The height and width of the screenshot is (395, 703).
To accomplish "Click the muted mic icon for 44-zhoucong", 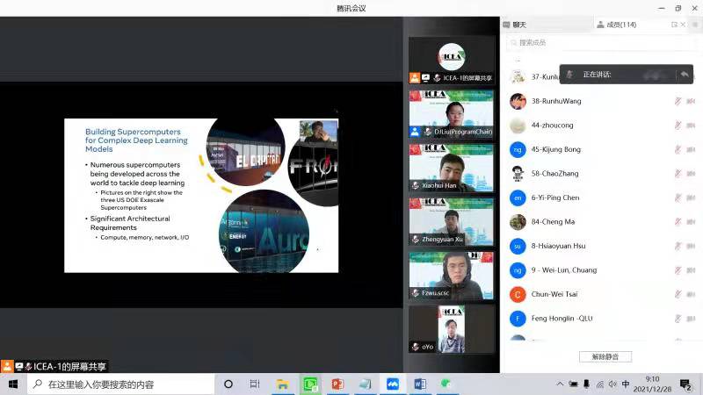I will [678, 126].
